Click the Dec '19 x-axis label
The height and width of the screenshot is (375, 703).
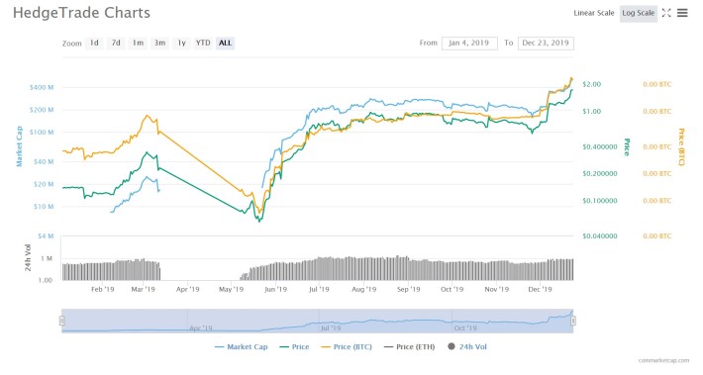coord(541,290)
